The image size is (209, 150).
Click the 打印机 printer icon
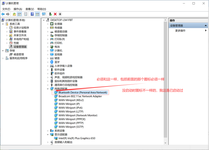pos(52,43)
